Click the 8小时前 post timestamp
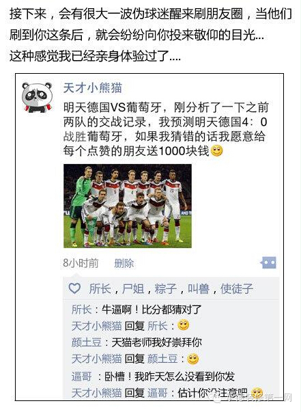This screenshot has width=301, height=412. [x=81, y=263]
